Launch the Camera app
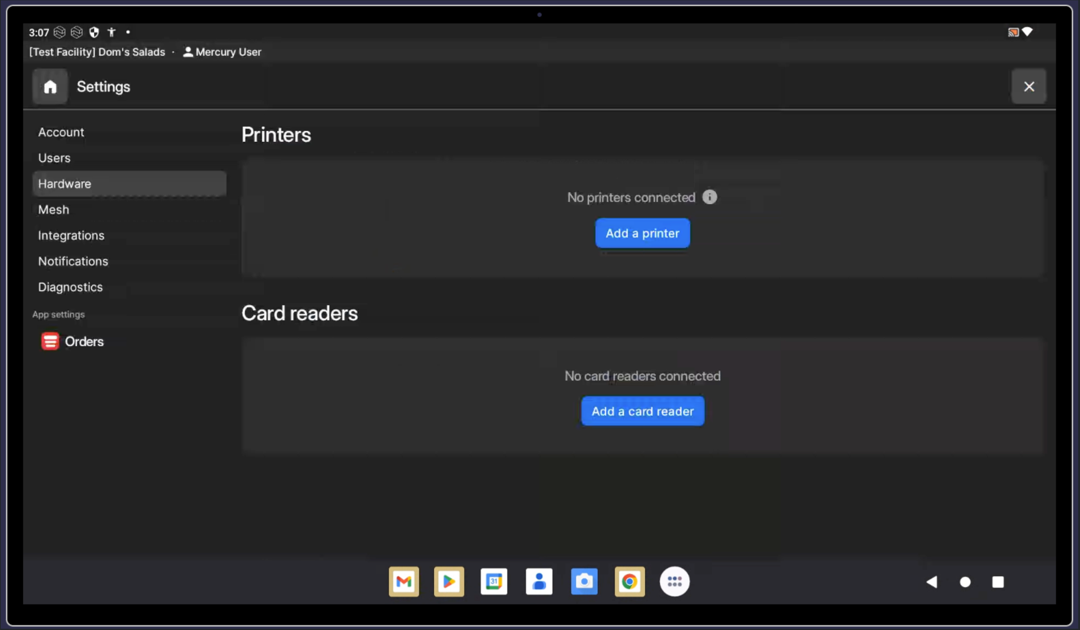1080x630 pixels. pyautogui.click(x=584, y=582)
